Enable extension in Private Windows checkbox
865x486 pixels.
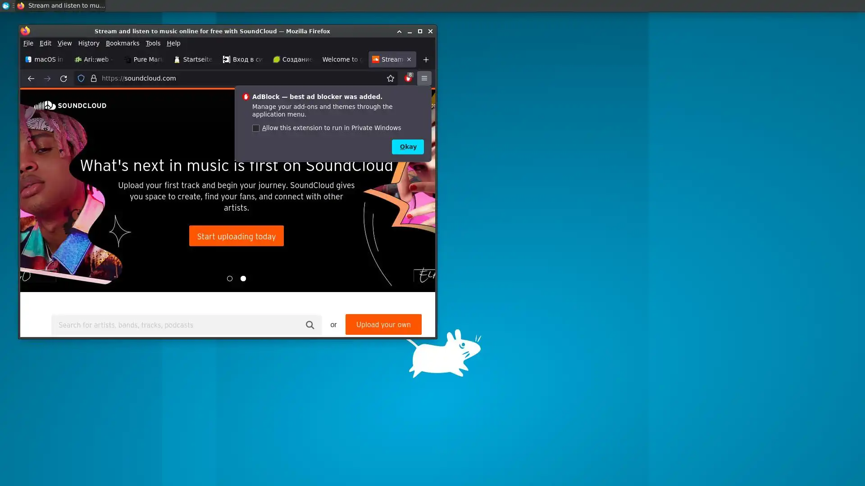coord(256,128)
